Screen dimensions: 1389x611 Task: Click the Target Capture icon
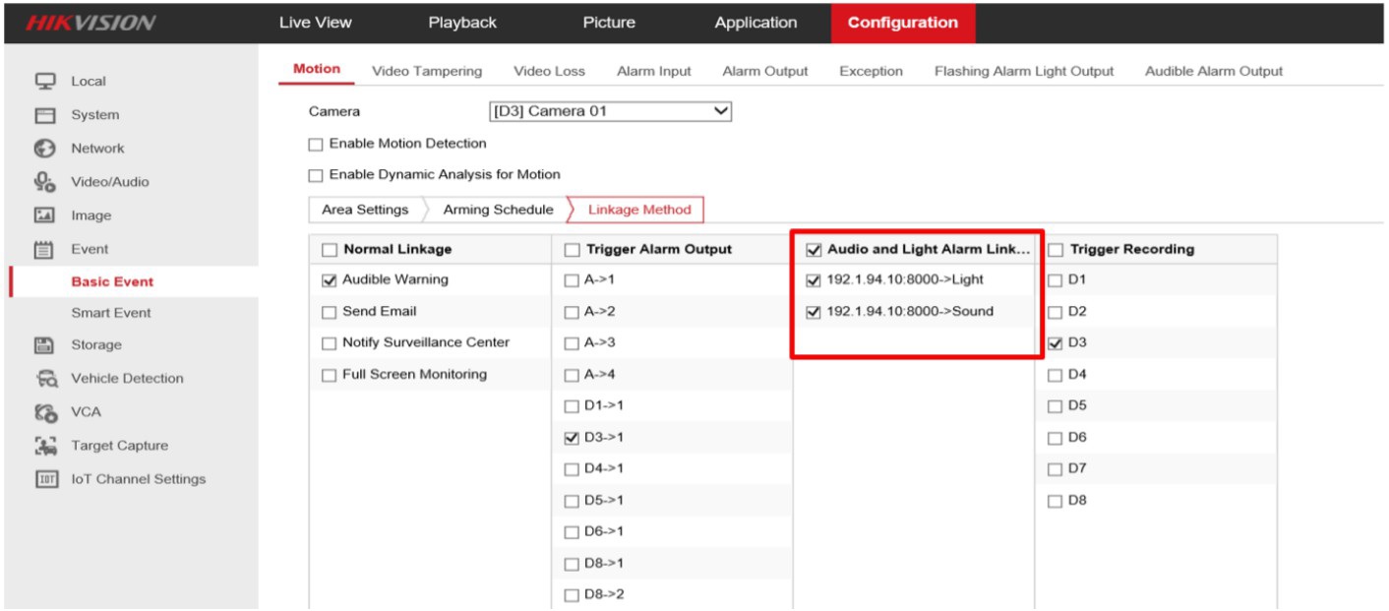pyautogui.click(x=44, y=446)
